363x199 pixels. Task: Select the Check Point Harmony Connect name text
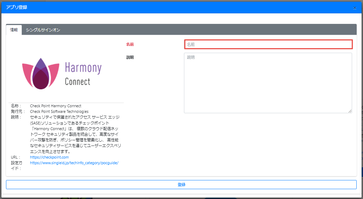[56, 106]
